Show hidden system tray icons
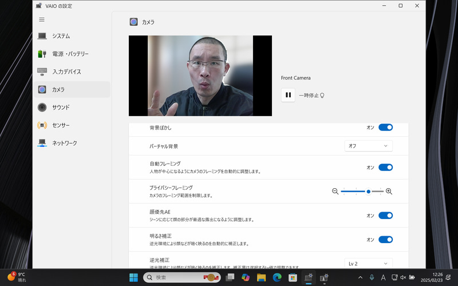 (360, 277)
